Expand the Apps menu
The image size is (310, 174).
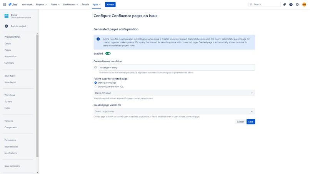(x=97, y=4)
